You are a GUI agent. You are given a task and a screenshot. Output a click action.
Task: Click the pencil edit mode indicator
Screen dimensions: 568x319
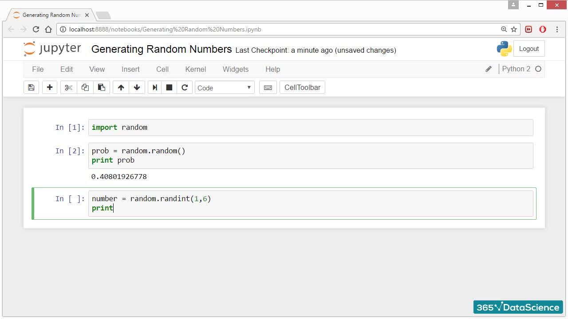click(489, 69)
